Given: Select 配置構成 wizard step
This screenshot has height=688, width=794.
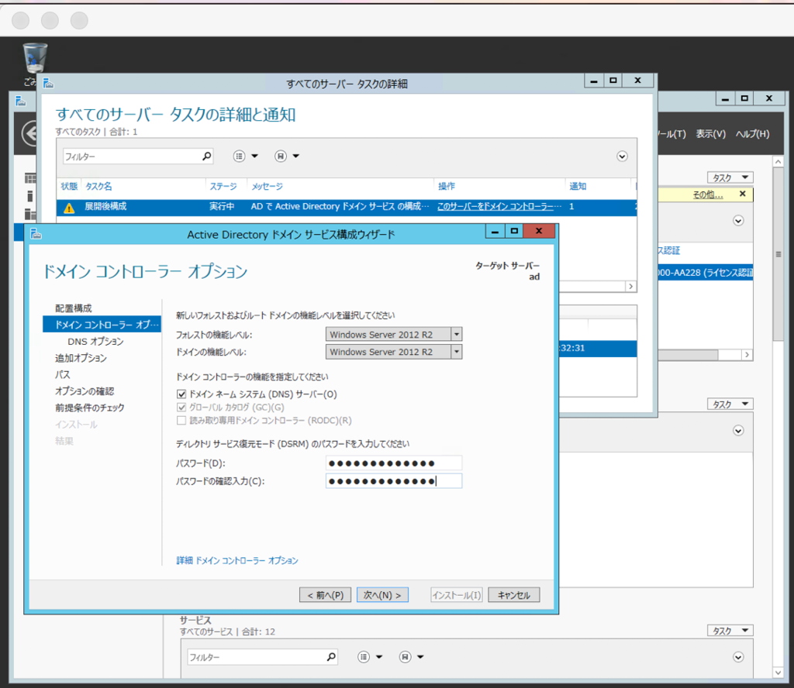Looking at the screenshot, I should 74,308.
